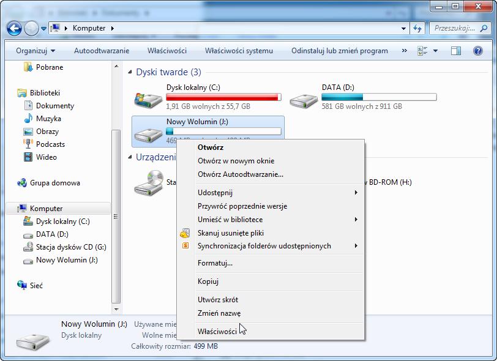Open the Dokumenty library
The width and height of the screenshot is (497, 361).
(55, 106)
